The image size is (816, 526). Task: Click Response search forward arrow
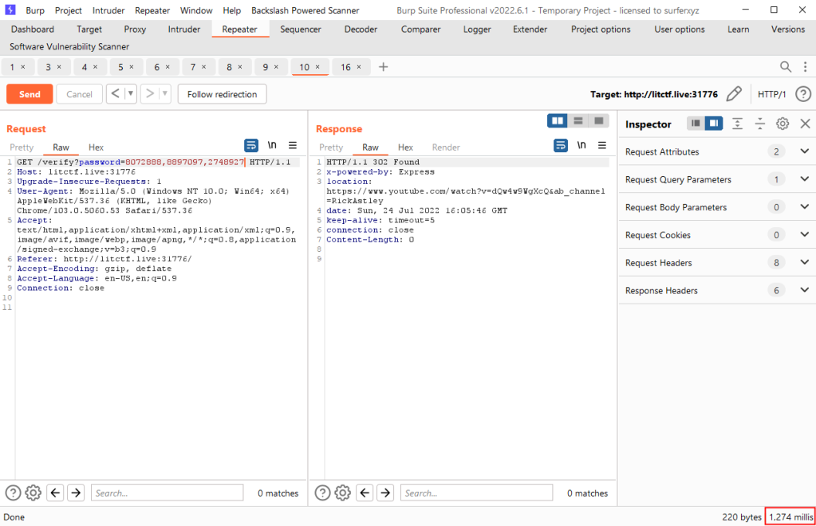[x=385, y=493]
